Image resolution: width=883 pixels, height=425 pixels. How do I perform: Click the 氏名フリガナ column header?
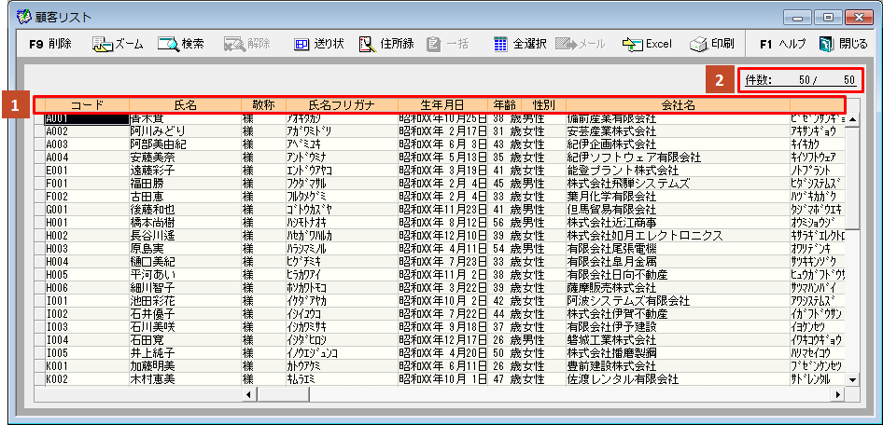[341, 105]
